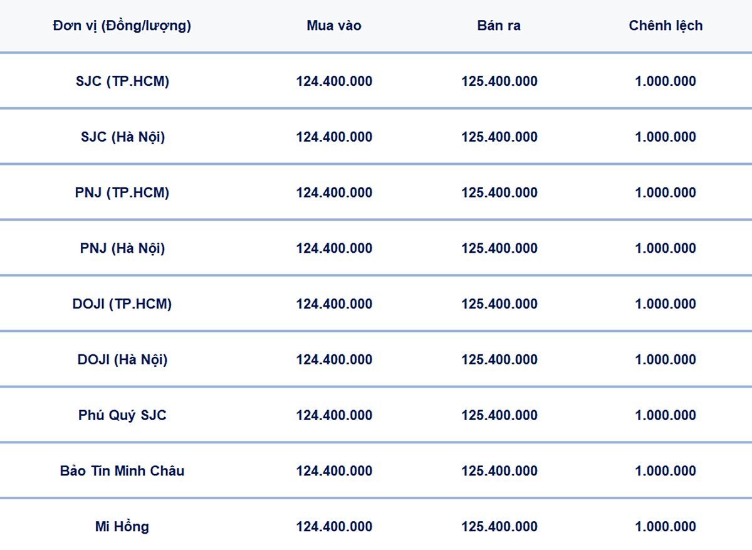Click the SJC (Hà Nội) sell price
The image size is (752, 550).
499,137
